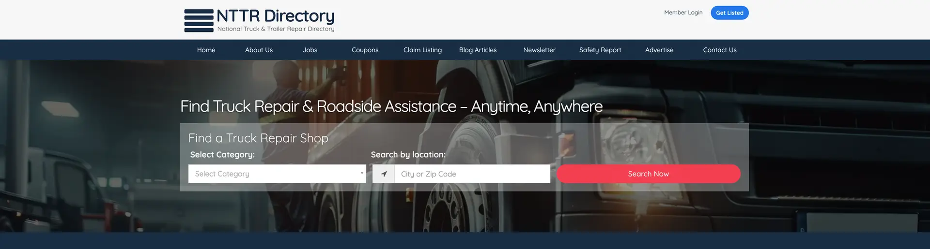Open the About Us page
Screen dimensions: 930x249
click(259, 50)
